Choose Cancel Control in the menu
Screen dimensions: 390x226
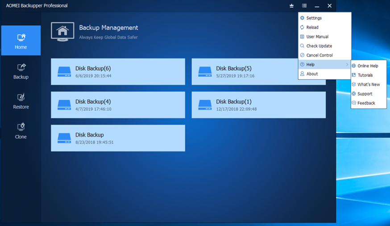[324, 55]
